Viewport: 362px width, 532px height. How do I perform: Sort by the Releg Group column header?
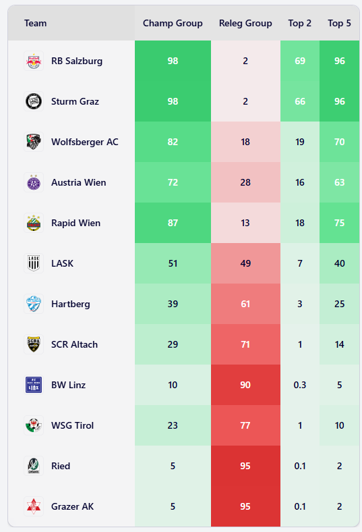(245, 23)
